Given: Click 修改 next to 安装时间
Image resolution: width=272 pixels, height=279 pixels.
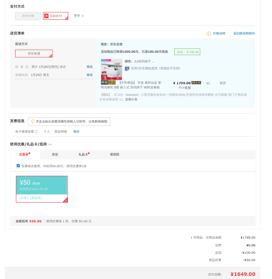Looking at the screenshot, I should pyautogui.click(x=90, y=75).
